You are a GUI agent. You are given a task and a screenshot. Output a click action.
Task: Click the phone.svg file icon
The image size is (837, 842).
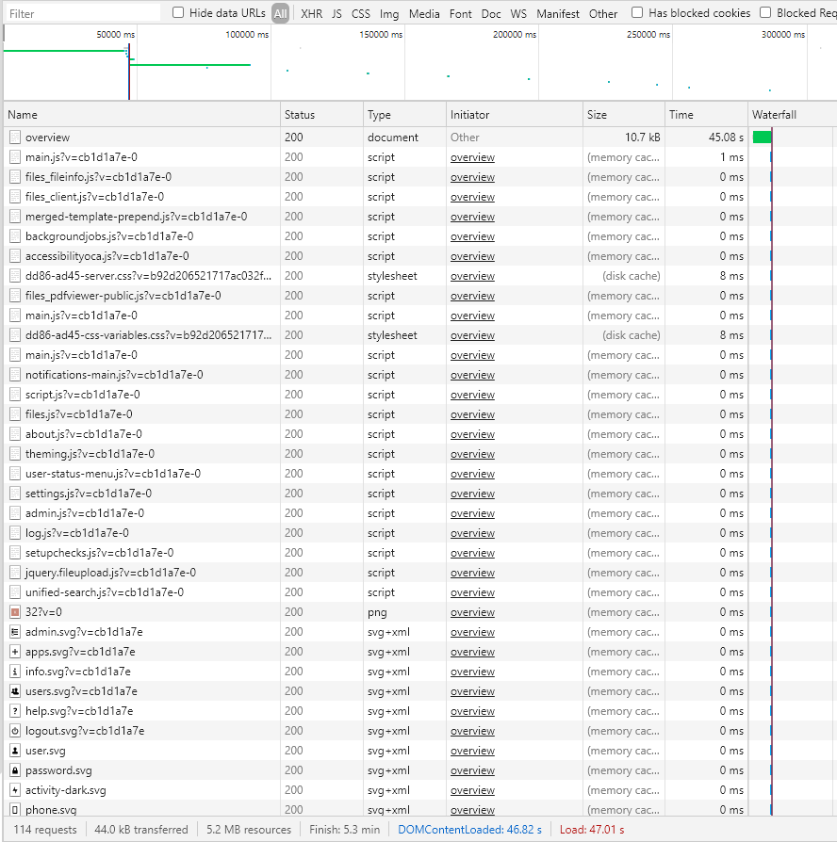15,810
